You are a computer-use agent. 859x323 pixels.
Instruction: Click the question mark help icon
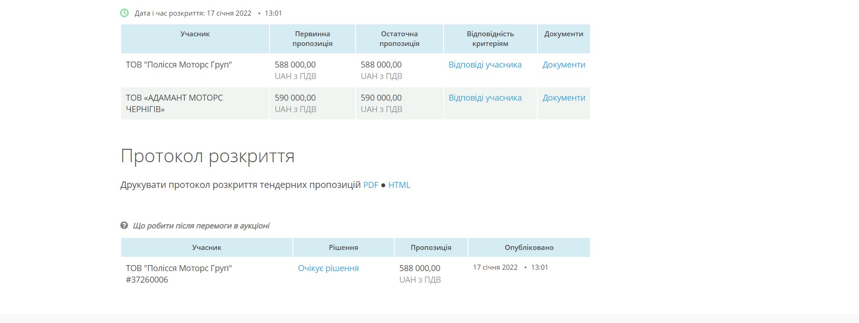pos(124,225)
